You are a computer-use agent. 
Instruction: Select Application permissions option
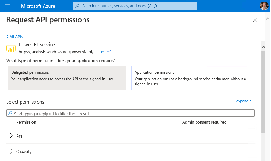190,78
